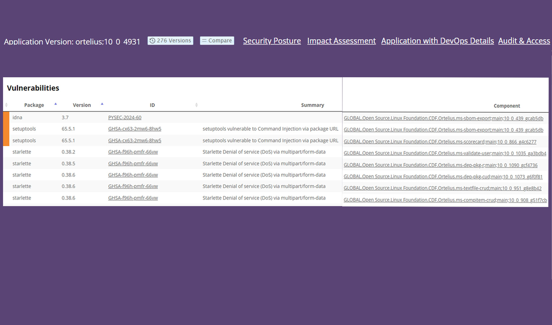
Task: Click the sort arrows right of ID header
Action: [x=196, y=105]
